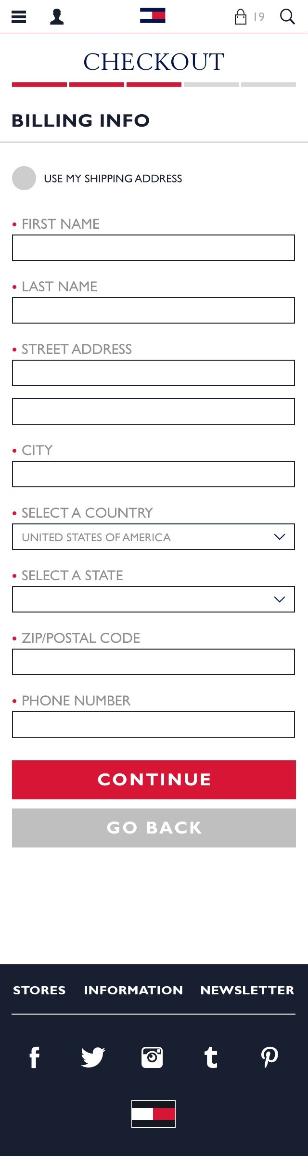Screen dimensions: 308x1160
Task: Enable Use My Shipping Address option
Action: coord(24,178)
